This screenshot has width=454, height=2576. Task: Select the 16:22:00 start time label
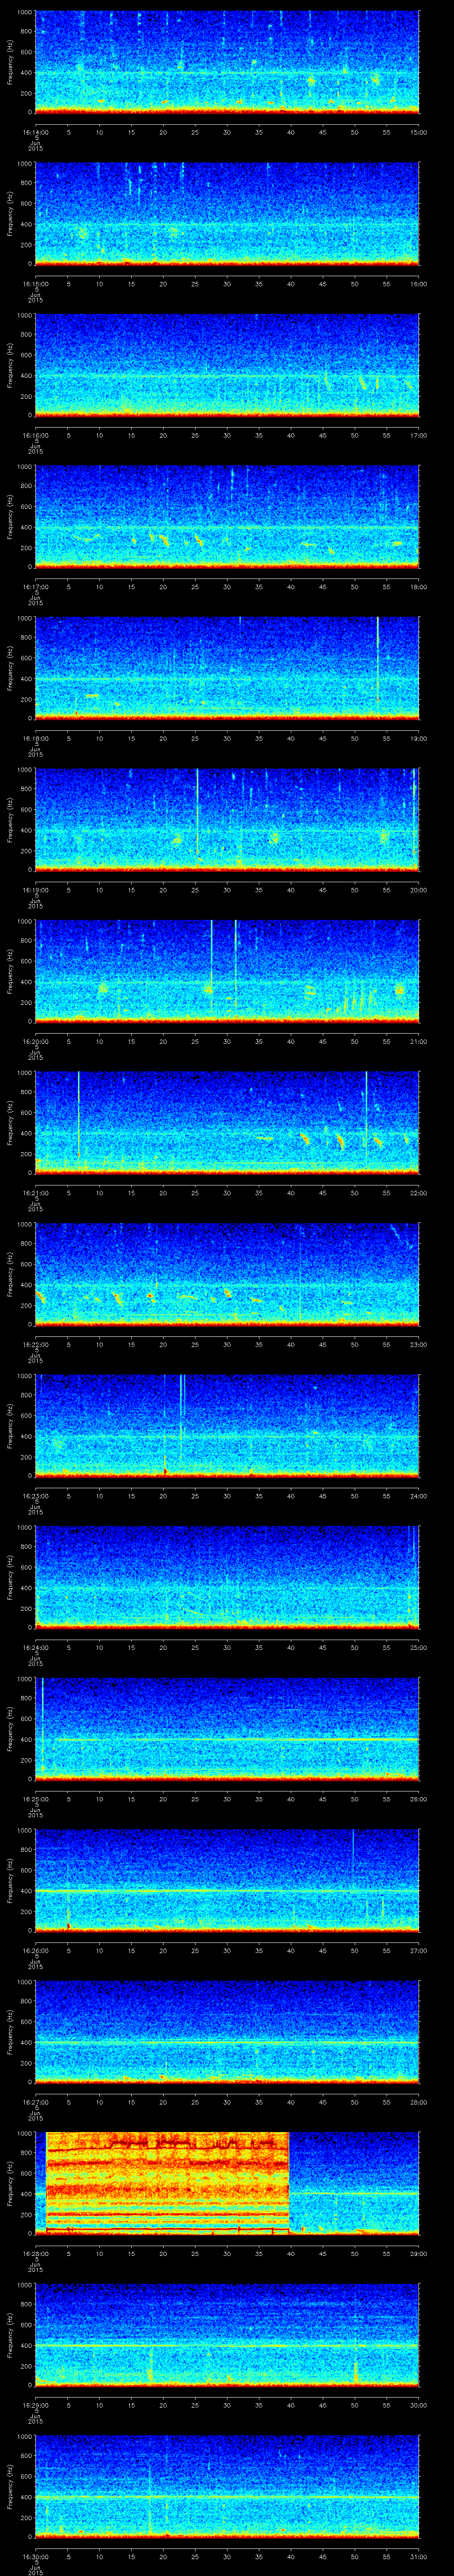pos(35,1345)
